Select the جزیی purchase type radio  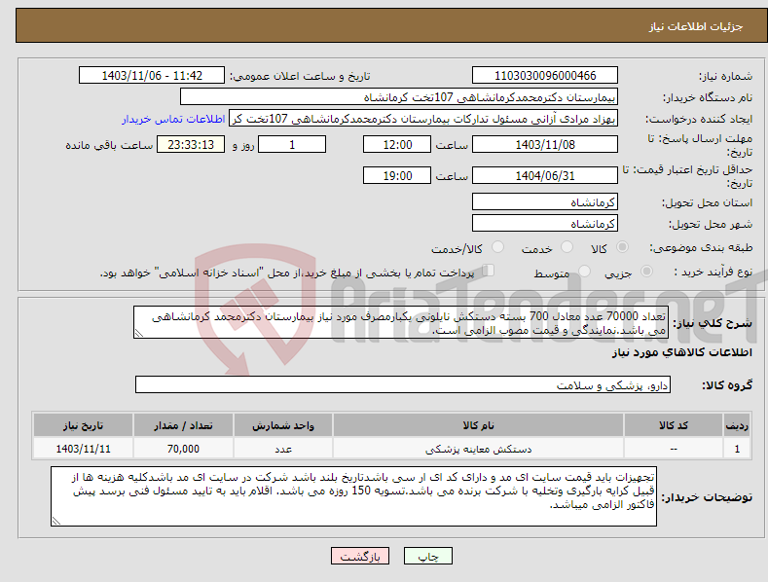646,271
